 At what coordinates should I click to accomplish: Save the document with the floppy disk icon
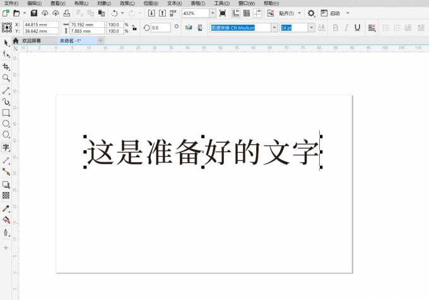click(x=34, y=13)
